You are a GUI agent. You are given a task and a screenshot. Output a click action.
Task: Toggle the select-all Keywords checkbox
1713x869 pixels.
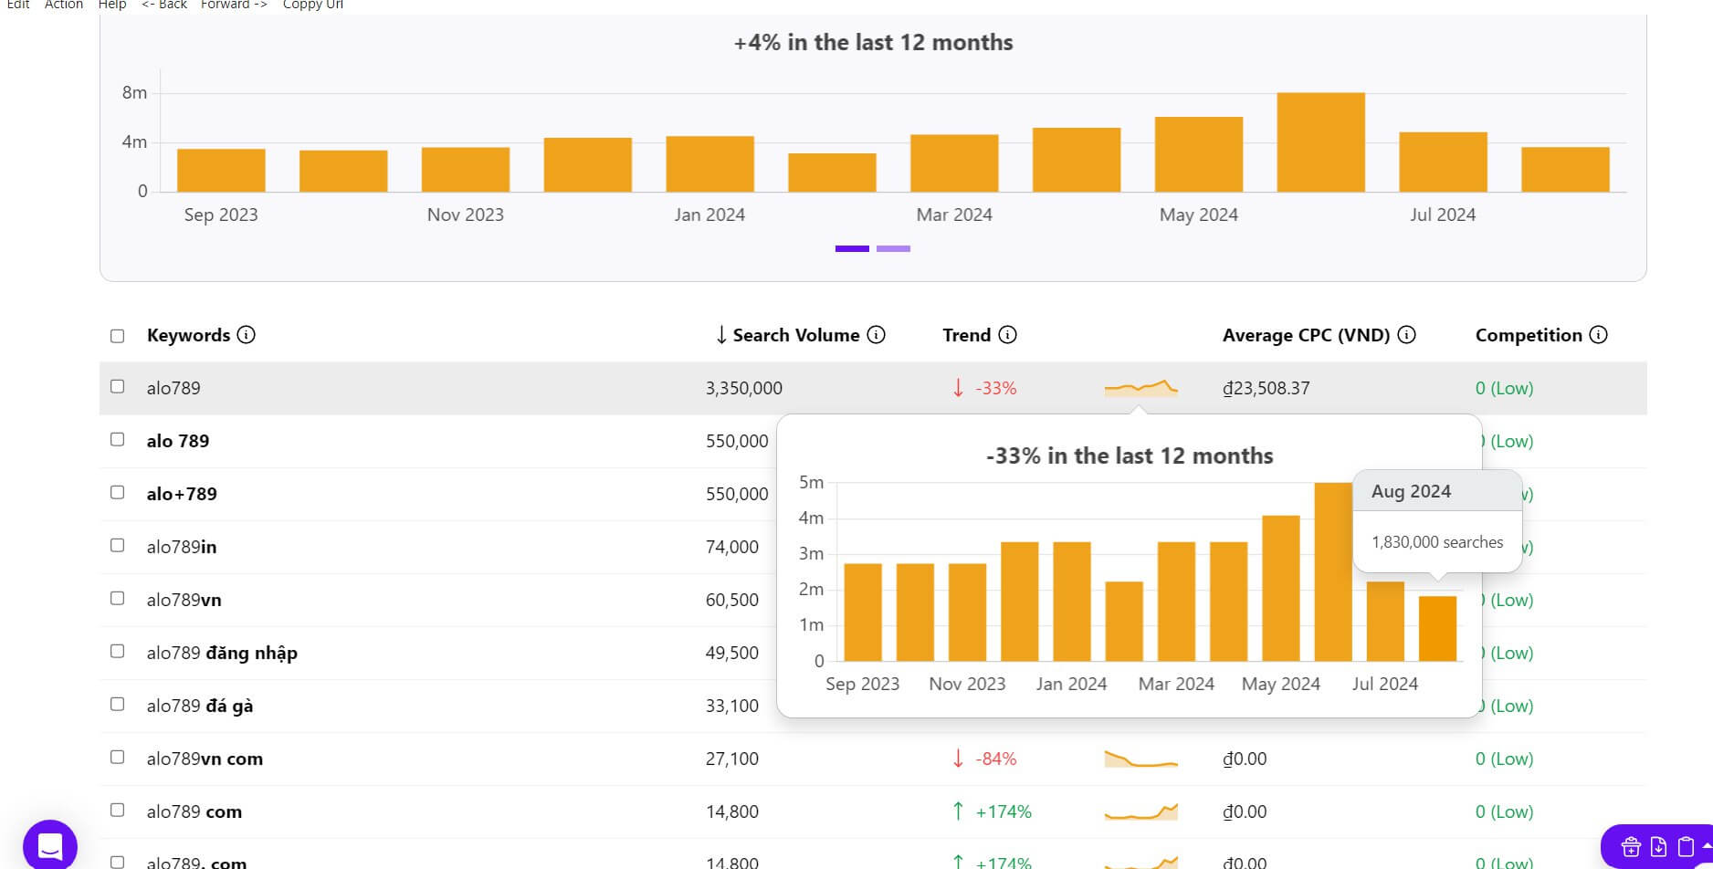(x=117, y=336)
